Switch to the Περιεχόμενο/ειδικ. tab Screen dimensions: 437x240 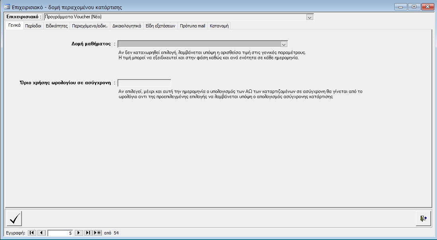click(90, 26)
